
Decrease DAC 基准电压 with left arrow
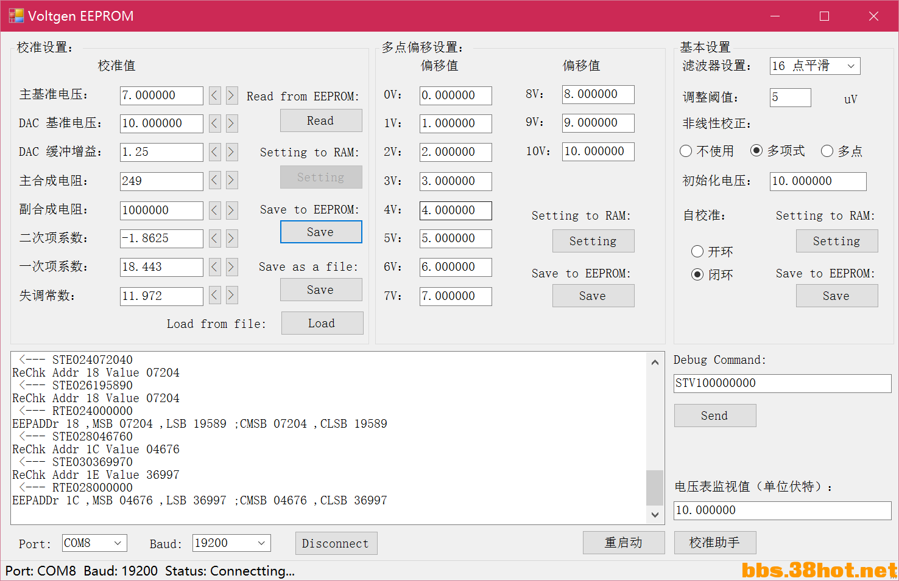tap(214, 124)
